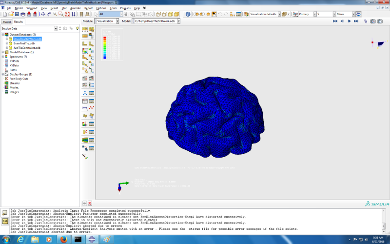Screen dimensions: 390x244
Task: Click the Create free body cut icon
Action: tap(85, 132)
